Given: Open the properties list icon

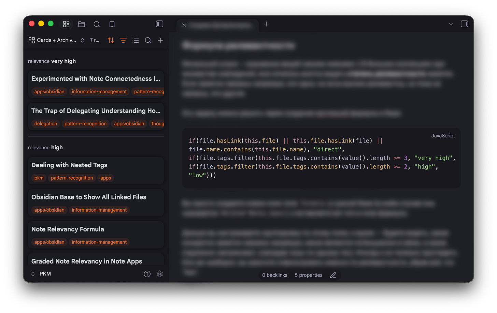Looking at the screenshot, I should [136, 40].
